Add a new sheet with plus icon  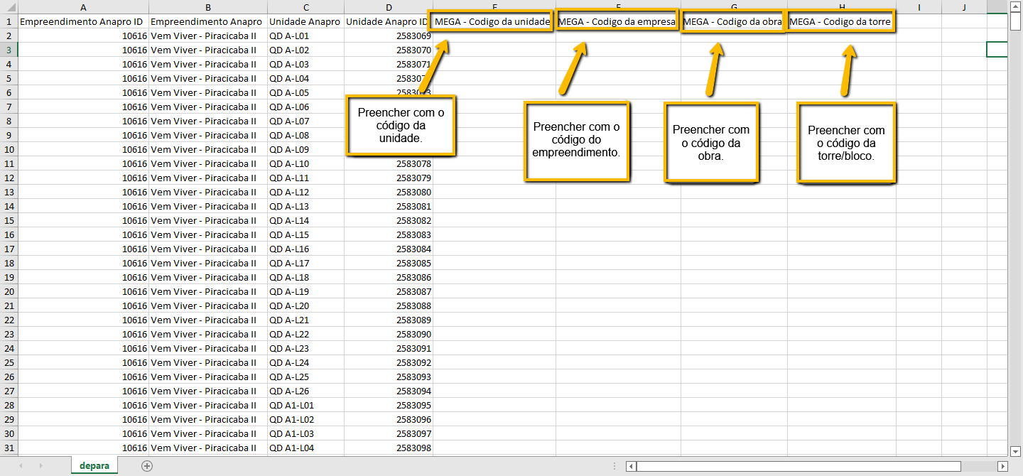tap(147, 466)
